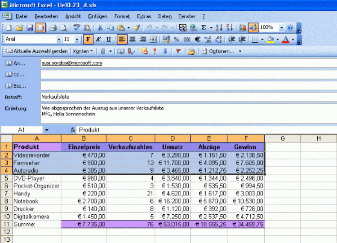Screen dimensions: 337x243
Task: Click the yellow fill color bucket
Action: click(270, 40)
